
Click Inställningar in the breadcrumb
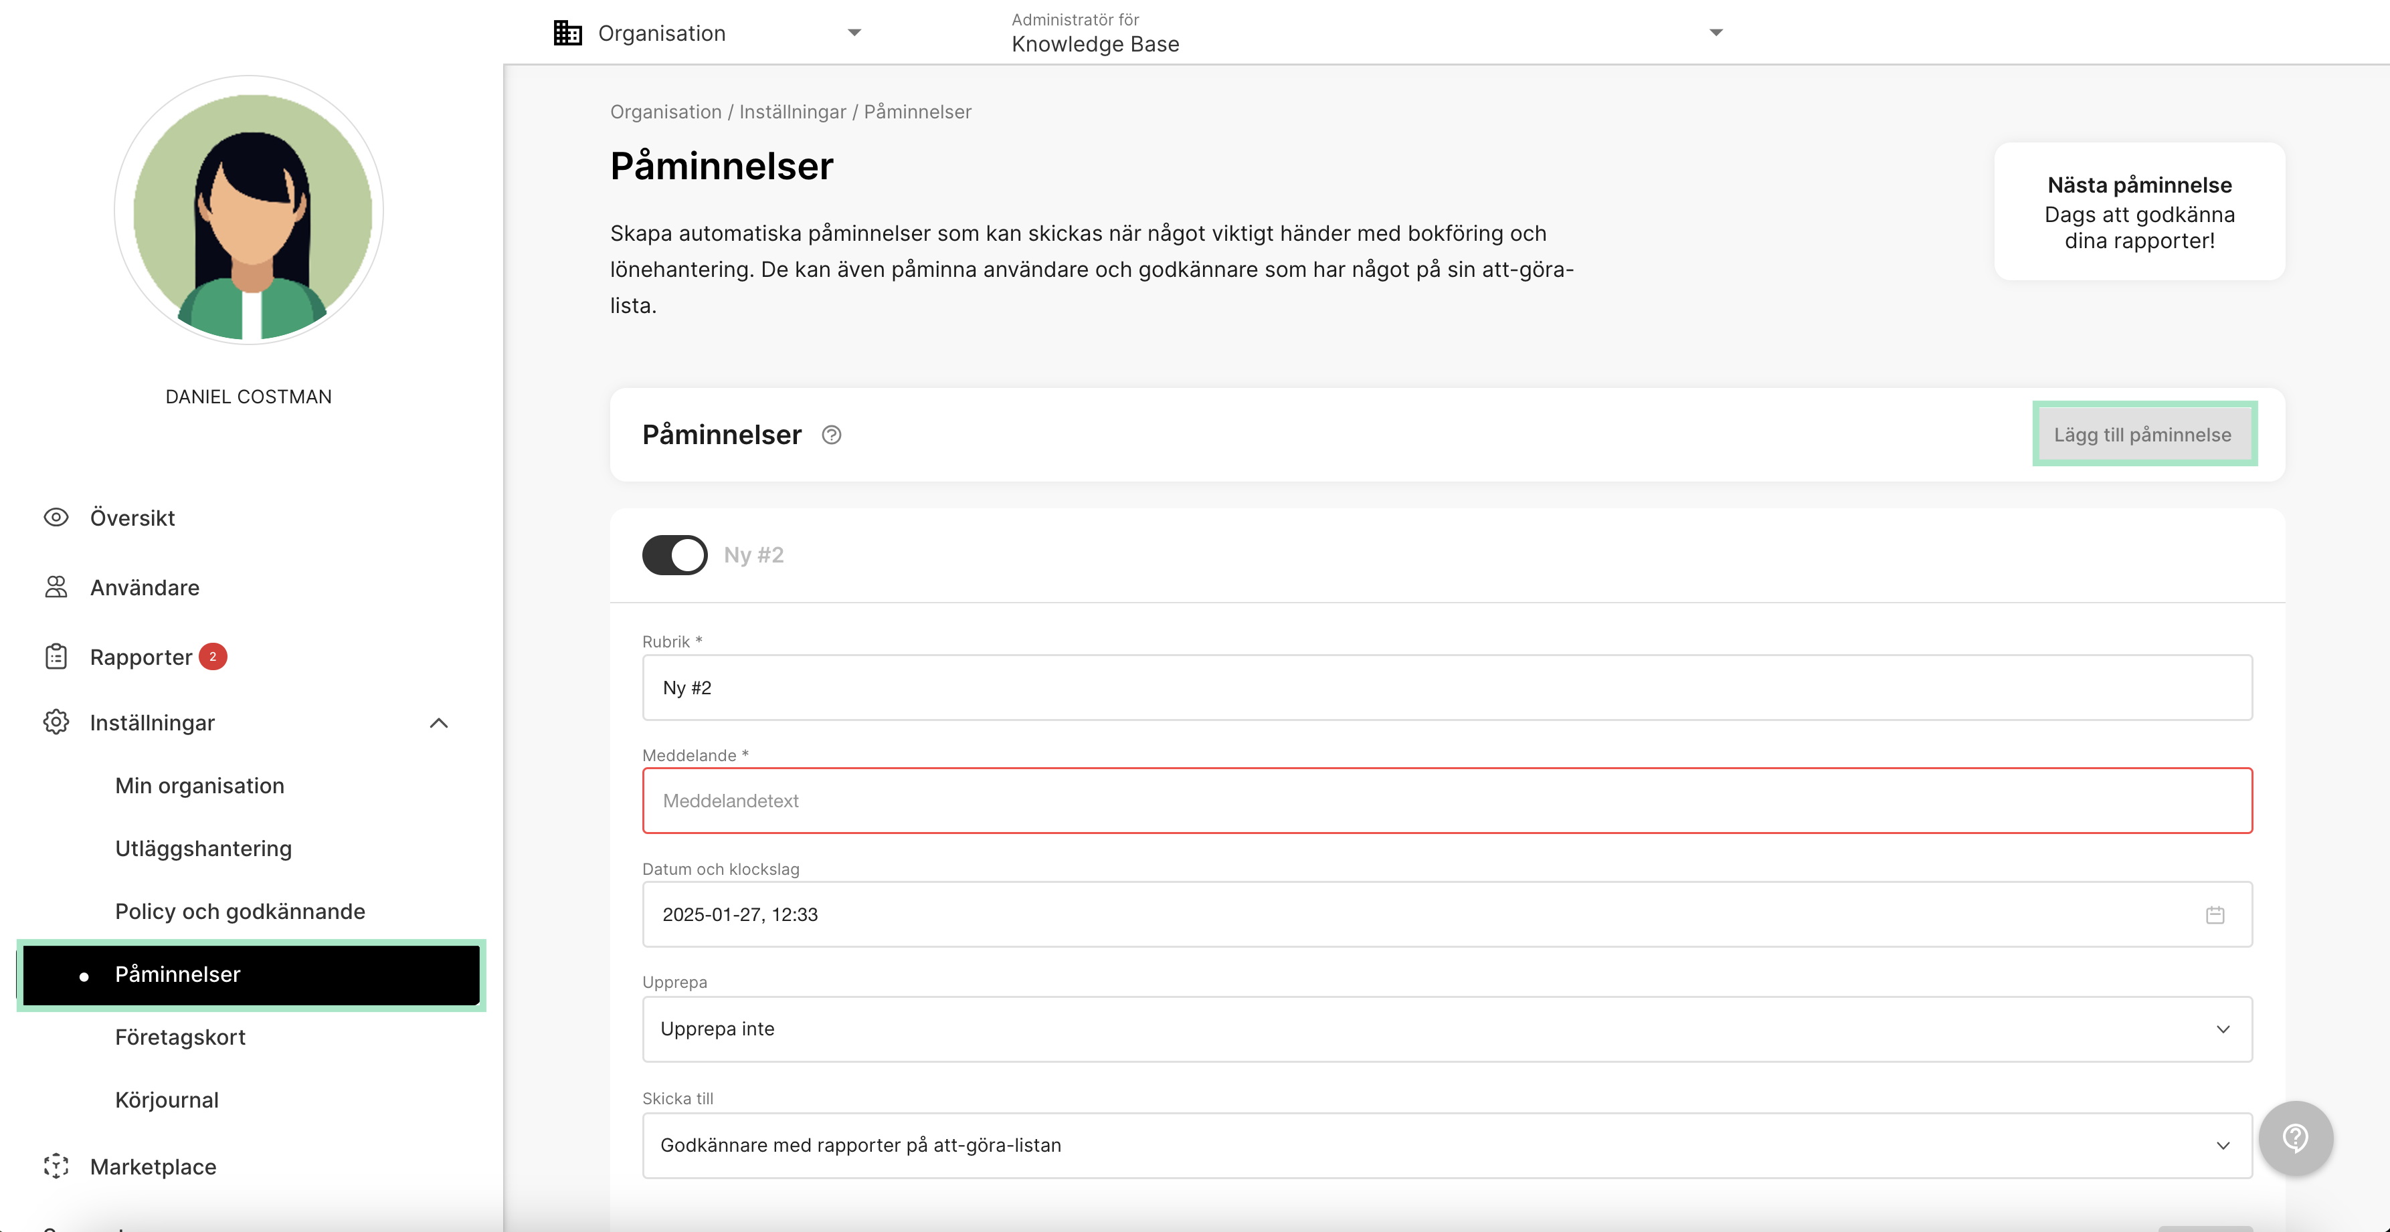coord(792,111)
